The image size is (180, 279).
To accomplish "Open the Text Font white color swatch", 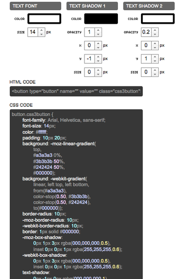I will tap(44, 19).
